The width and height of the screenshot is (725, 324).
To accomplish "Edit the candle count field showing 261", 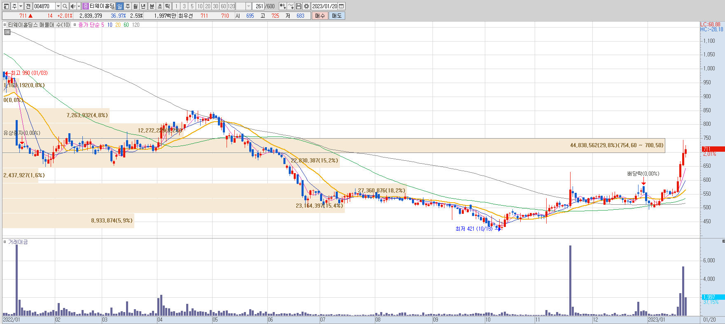I will [x=259, y=6].
